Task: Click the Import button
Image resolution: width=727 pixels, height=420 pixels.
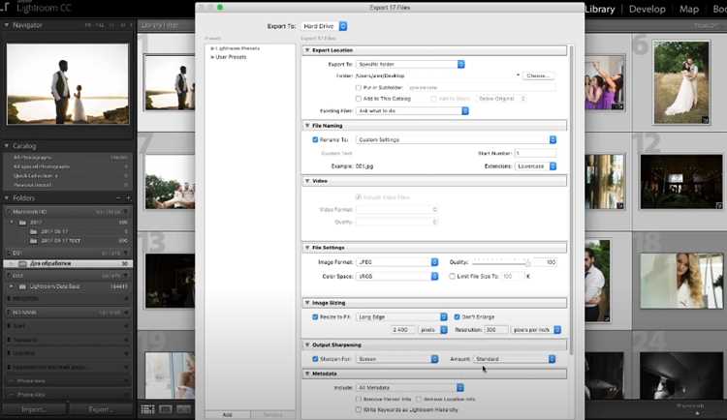Action: point(33,409)
